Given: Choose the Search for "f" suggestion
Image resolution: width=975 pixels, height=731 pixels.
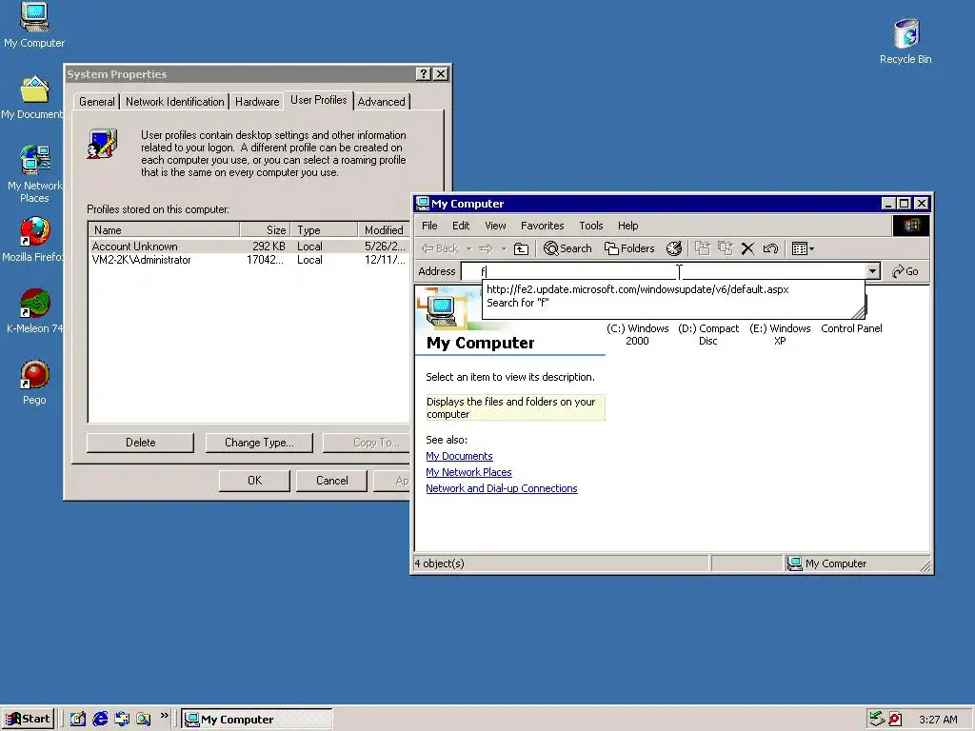Looking at the screenshot, I should pyautogui.click(x=517, y=303).
